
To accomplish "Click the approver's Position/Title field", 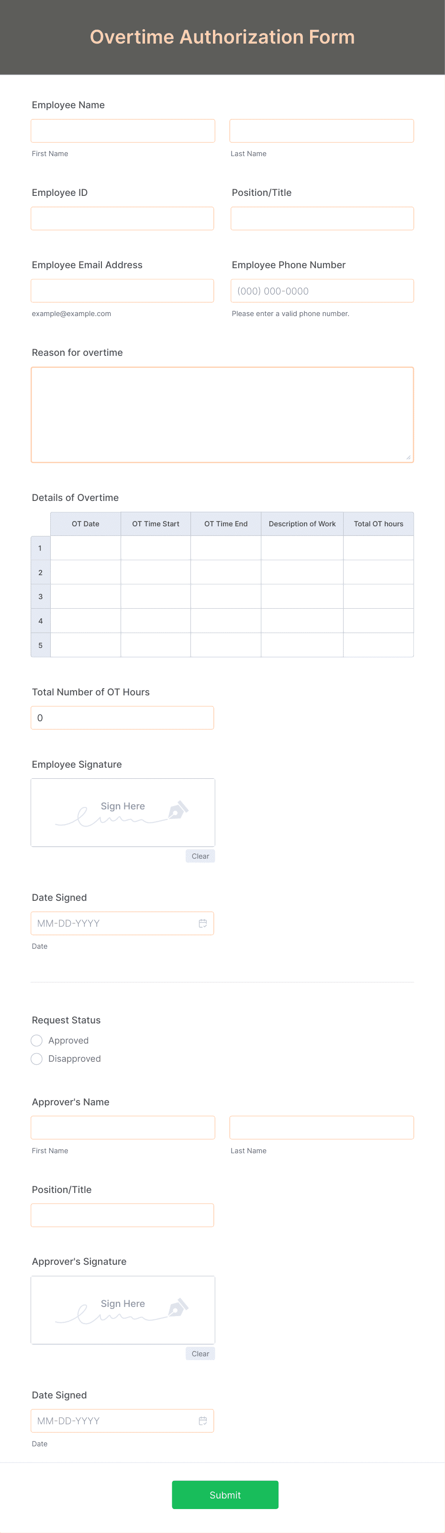I will tap(122, 1215).
